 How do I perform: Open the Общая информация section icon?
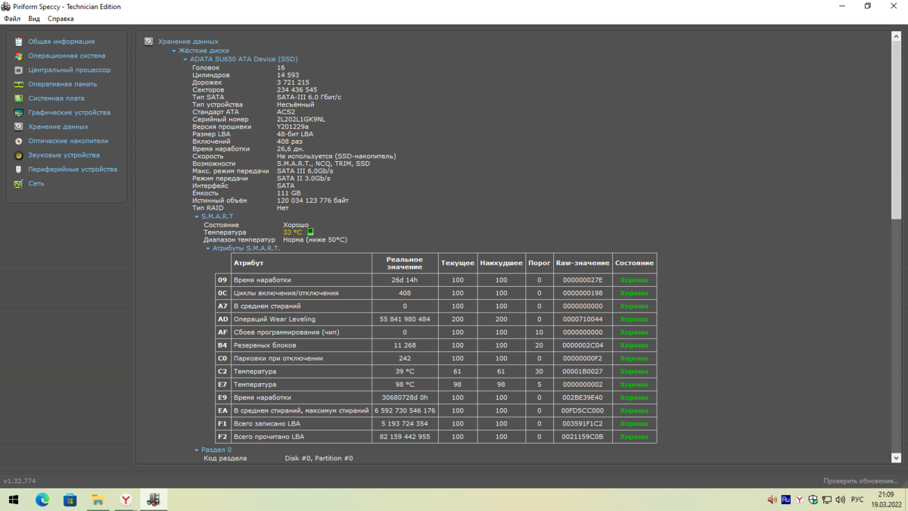pyautogui.click(x=19, y=42)
